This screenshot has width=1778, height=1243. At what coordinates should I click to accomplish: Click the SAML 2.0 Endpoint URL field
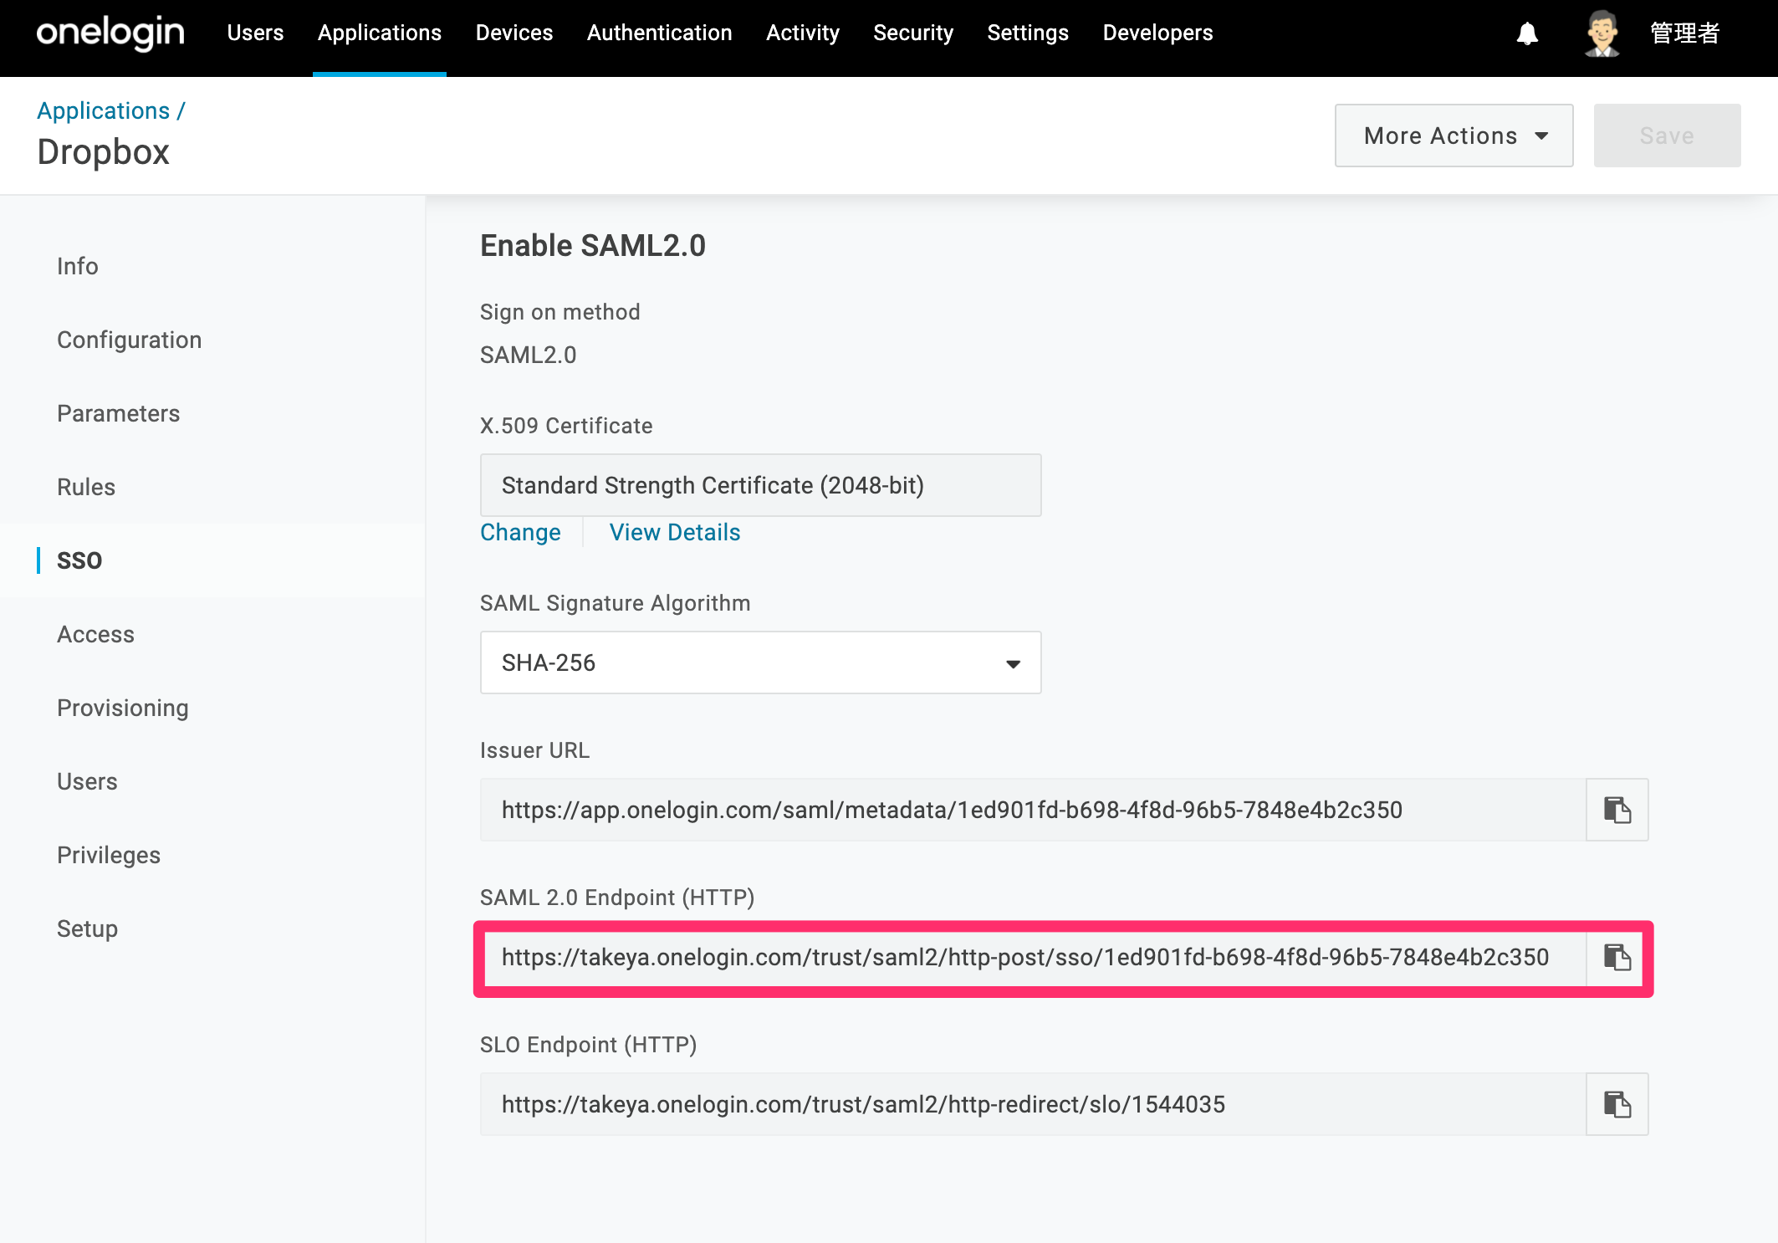pyautogui.click(x=1035, y=957)
